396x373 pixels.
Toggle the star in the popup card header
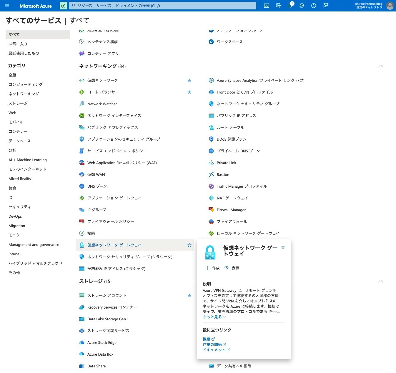[283, 247]
